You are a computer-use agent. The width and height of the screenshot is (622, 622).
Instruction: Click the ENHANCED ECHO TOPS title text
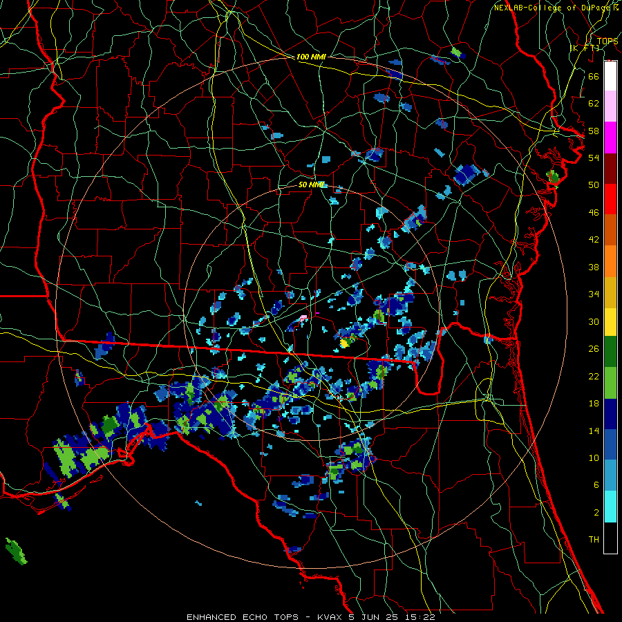click(x=243, y=617)
